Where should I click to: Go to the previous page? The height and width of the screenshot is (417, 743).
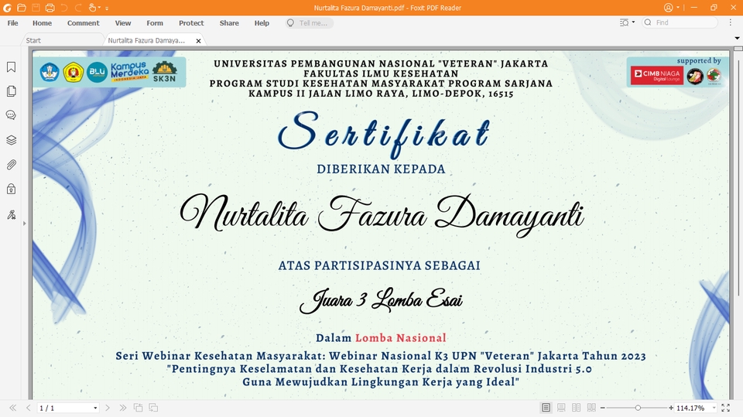pos(29,408)
